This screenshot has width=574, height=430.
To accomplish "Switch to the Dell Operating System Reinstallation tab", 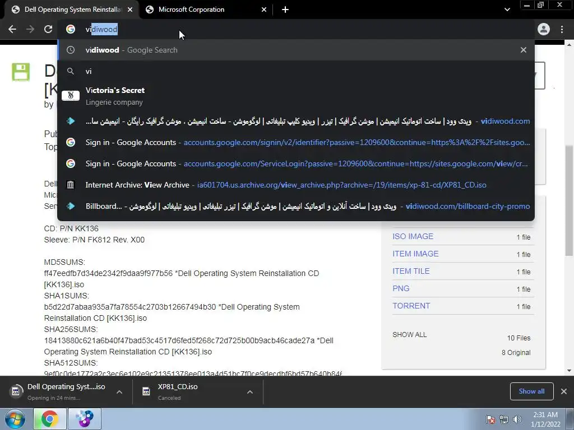I will [x=72, y=10].
